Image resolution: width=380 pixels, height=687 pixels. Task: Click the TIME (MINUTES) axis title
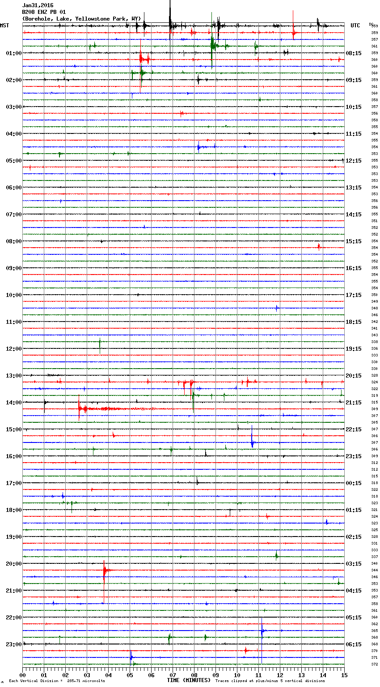tap(189, 680)
